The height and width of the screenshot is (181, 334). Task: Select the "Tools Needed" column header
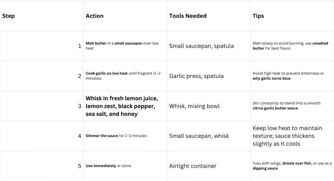point(188,16)
